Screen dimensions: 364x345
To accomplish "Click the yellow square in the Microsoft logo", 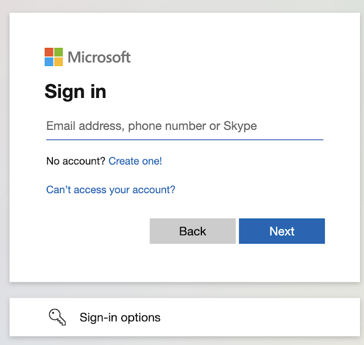I will [x=59, y=61].
